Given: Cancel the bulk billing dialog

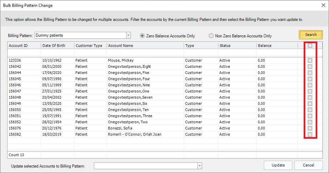Looking at the screenshot, I should point(308,165).
